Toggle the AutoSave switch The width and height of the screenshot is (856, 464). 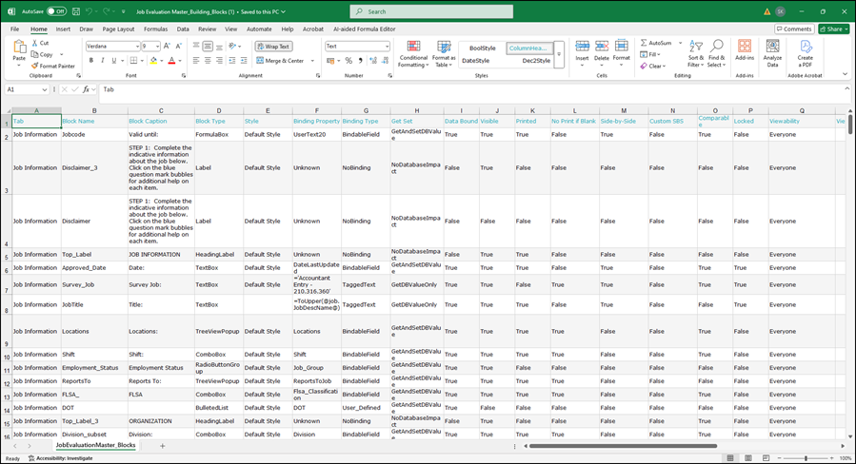pyautogui.click(x=56, y=11)
